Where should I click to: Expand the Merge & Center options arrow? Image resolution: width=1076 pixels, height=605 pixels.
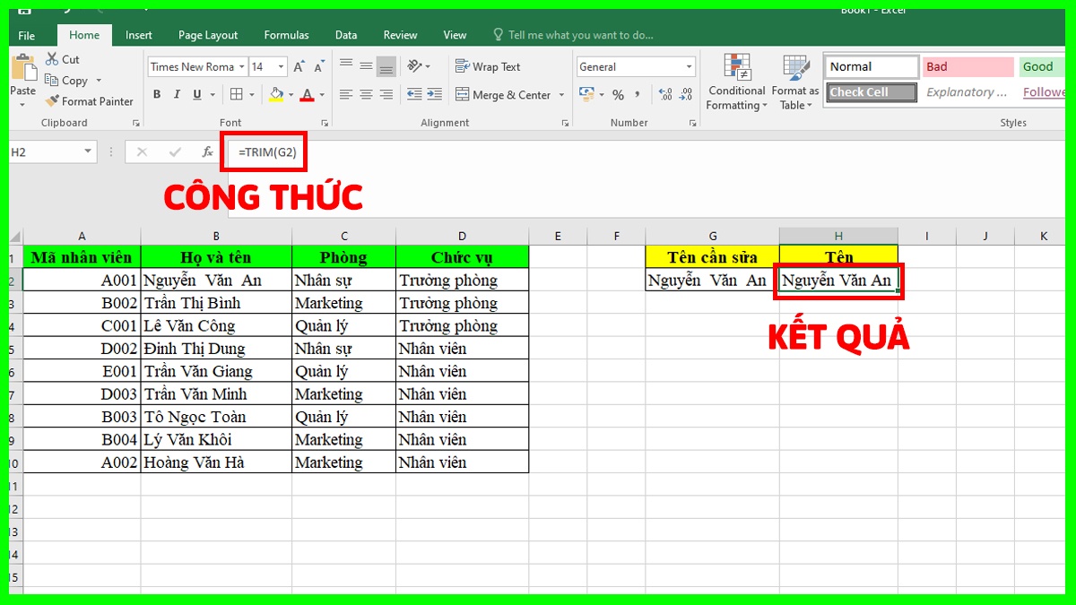(x=562, y=95)
